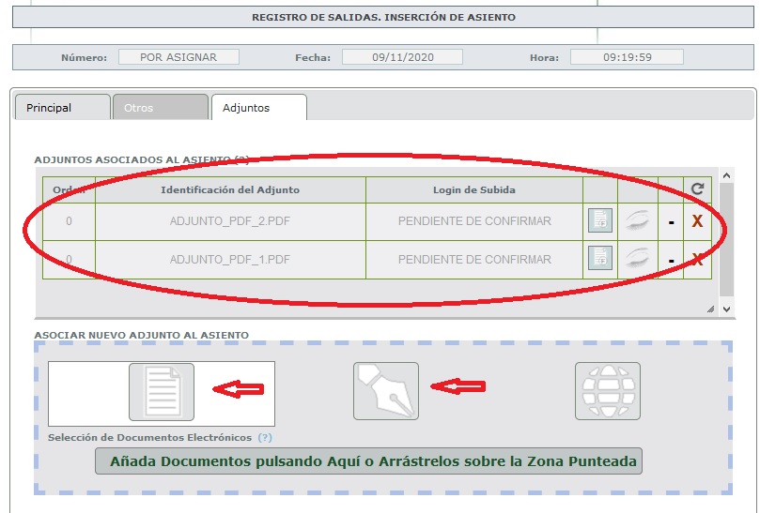Open document details for ADJUNTO_PDF_1.PDF
The width and height of the screenshot is (760, 513).
600,258
